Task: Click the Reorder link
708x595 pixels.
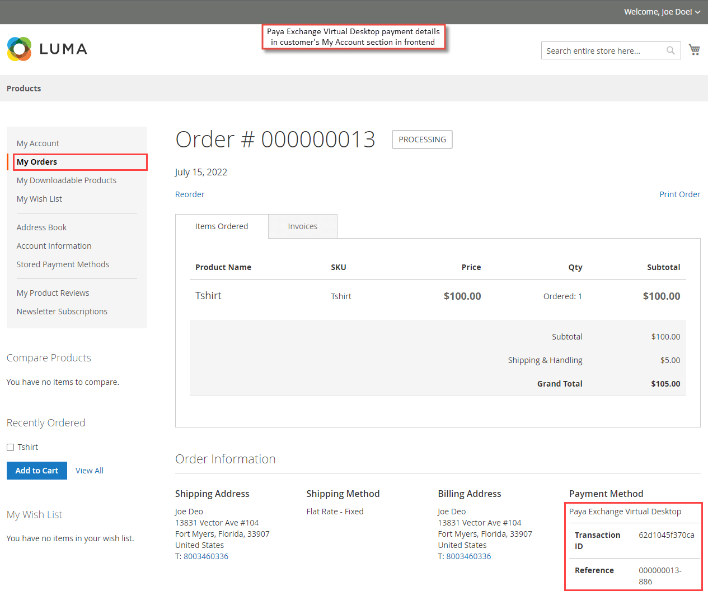Action: tap(190, 194)
